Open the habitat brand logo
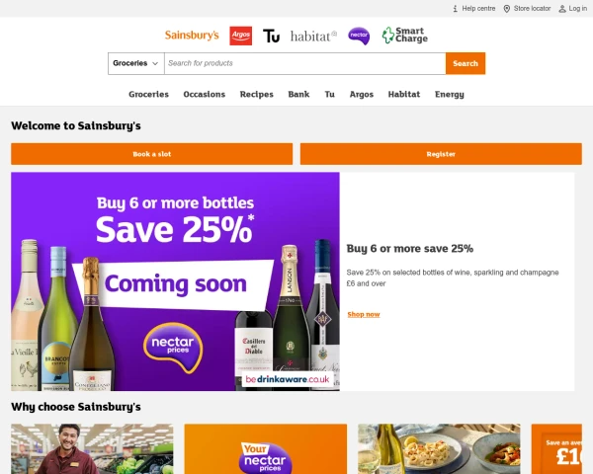 pyautogui.click(x=313, y=37)
